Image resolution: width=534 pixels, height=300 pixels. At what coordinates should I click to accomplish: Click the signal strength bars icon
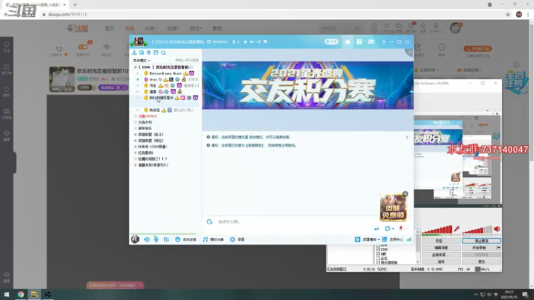tap(409, 239)
